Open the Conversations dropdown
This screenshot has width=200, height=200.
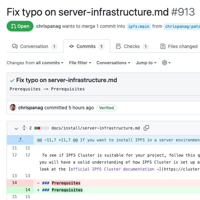113,63
